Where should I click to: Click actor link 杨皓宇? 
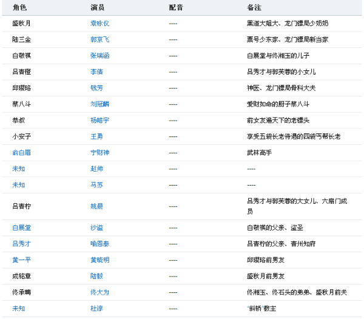99,120
